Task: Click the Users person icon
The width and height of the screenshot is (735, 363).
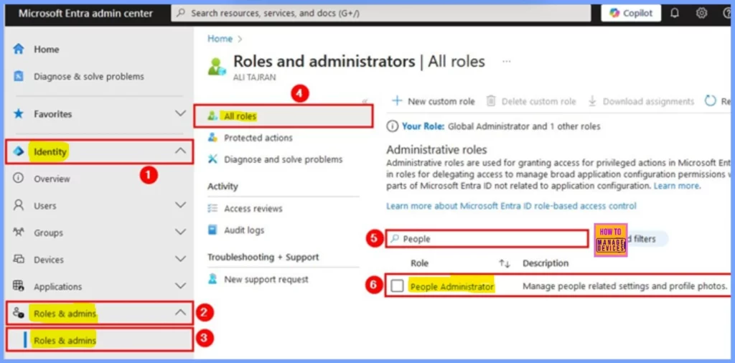Action: 18,205
